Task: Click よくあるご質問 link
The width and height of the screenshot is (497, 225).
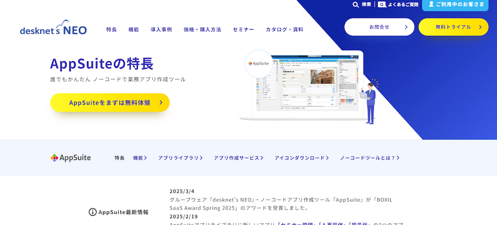Action: pyautogui.click(x=403, y=4)
